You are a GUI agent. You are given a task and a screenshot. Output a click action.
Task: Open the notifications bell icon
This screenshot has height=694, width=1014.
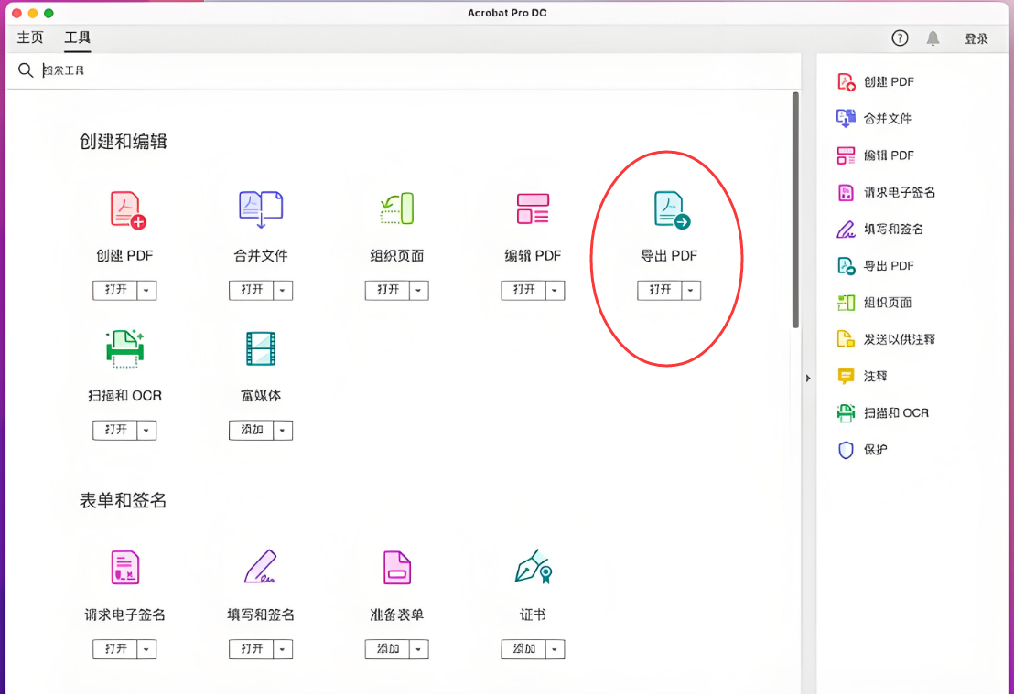[933, 38]
